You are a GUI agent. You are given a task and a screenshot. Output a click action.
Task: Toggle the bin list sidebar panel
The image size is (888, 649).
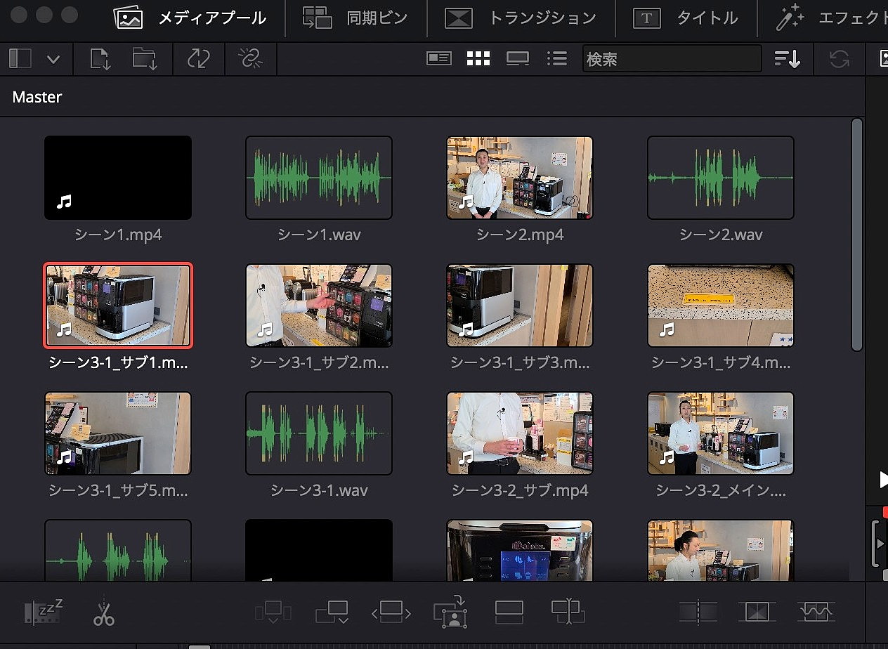(x=19, y=58)
